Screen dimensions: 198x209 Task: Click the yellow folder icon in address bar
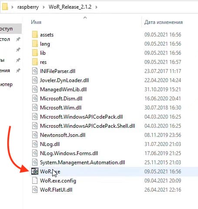click(x=5, y=7)
